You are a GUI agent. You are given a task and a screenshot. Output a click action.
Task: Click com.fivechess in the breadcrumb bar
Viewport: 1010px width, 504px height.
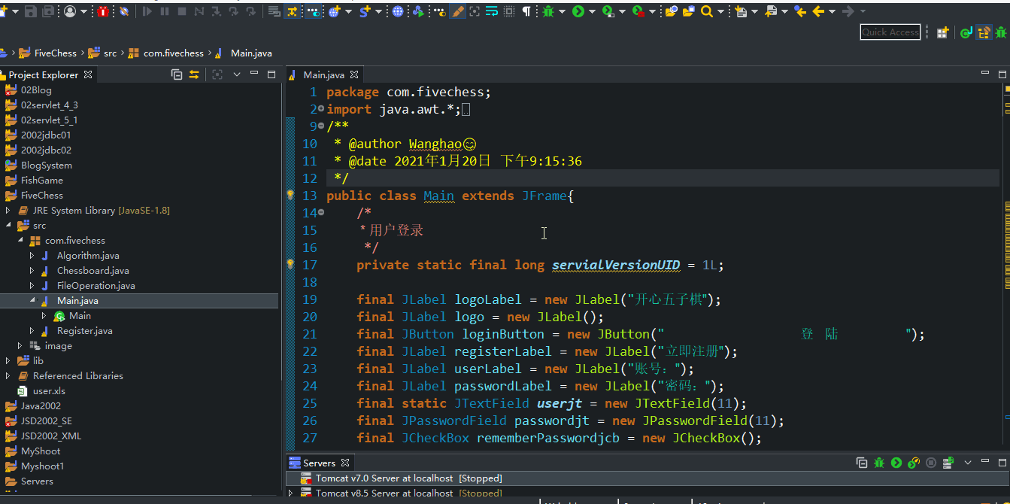point(174,53)
